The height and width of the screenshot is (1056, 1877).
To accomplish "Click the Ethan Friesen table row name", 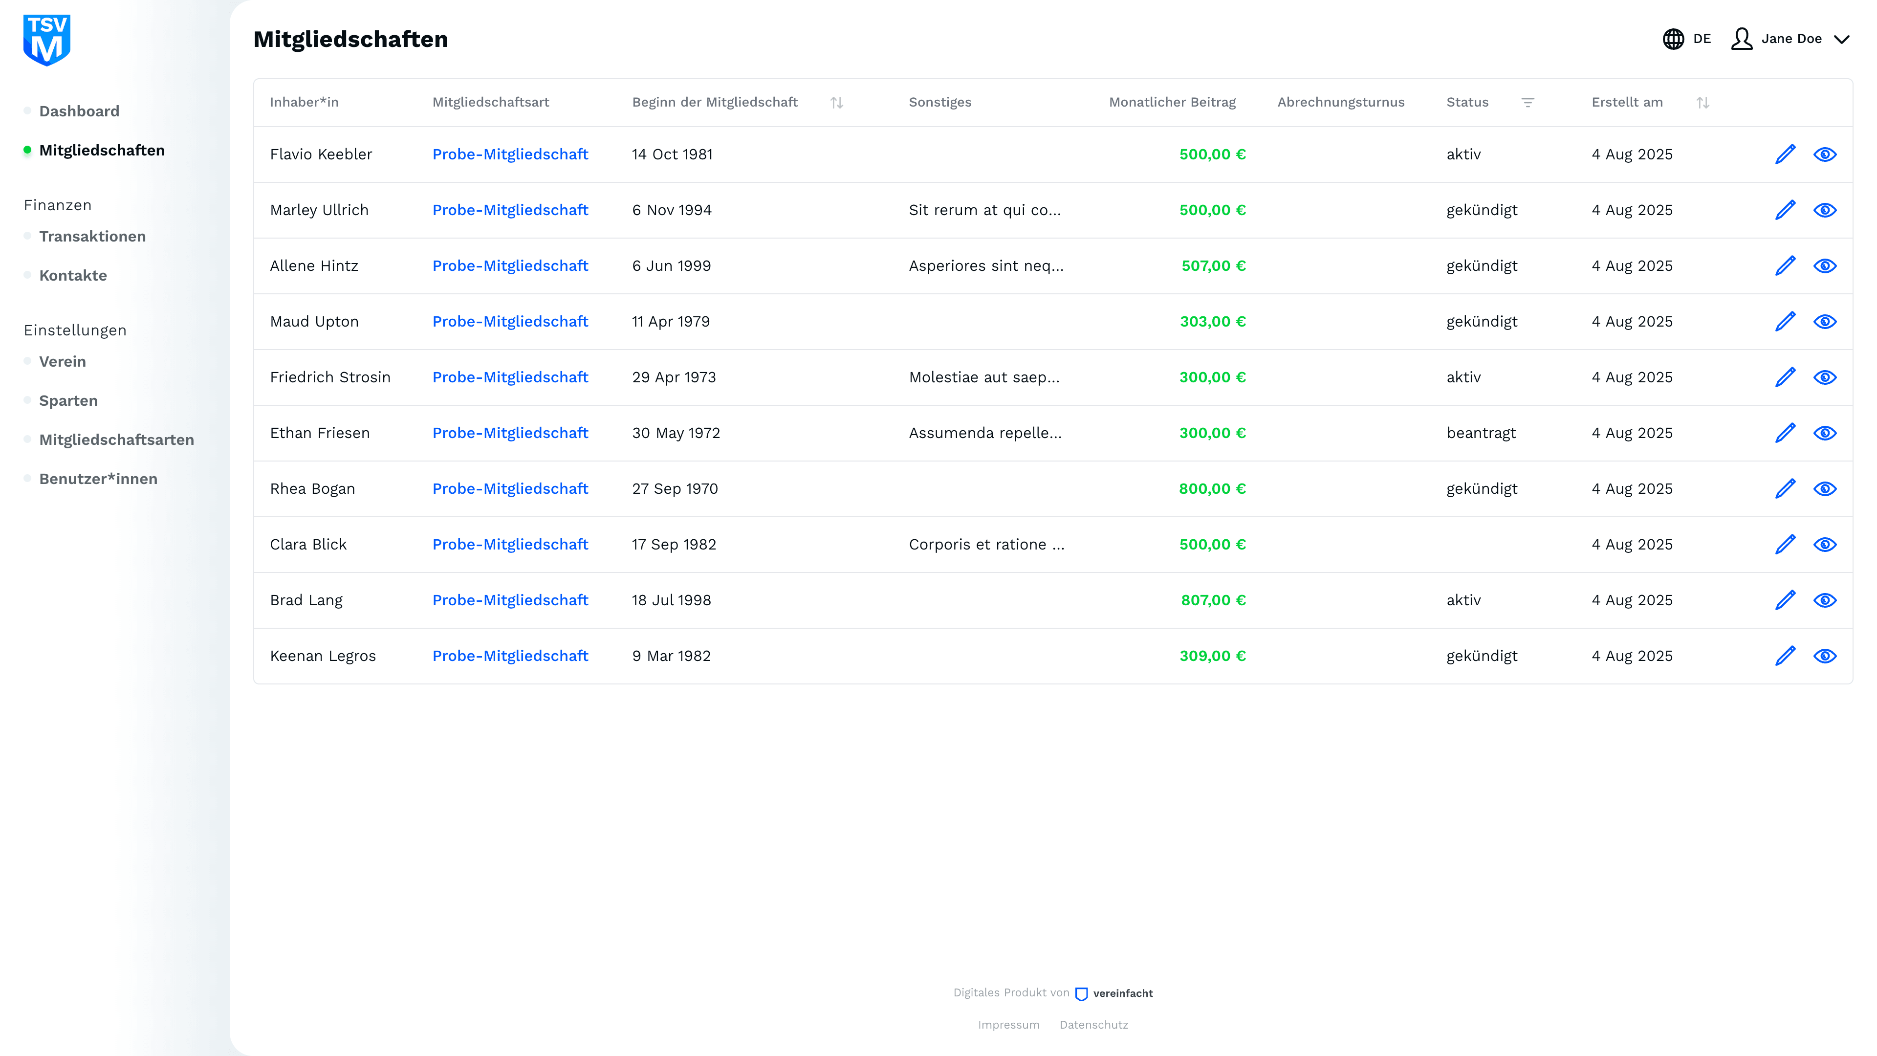I will click(320, 433).
